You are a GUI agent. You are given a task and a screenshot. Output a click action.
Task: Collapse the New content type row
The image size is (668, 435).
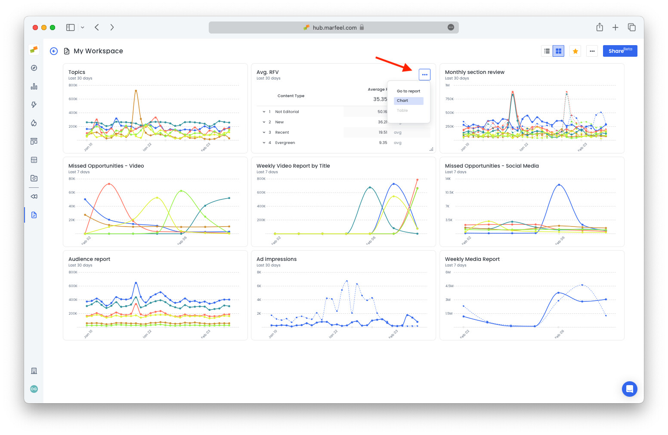(264, 122)
